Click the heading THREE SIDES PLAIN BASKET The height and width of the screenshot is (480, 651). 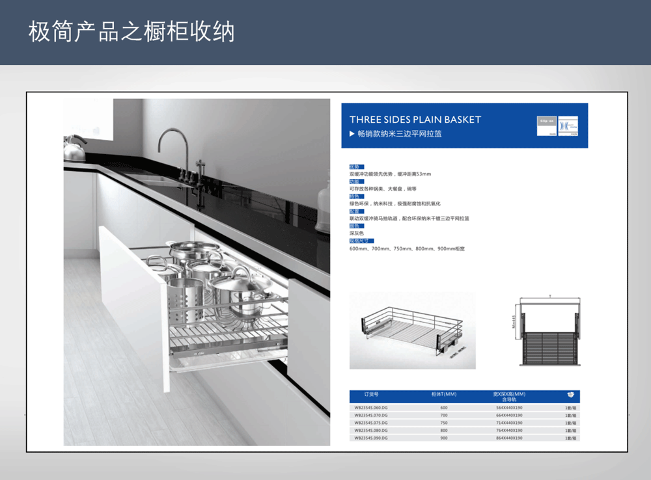(415, 120)
